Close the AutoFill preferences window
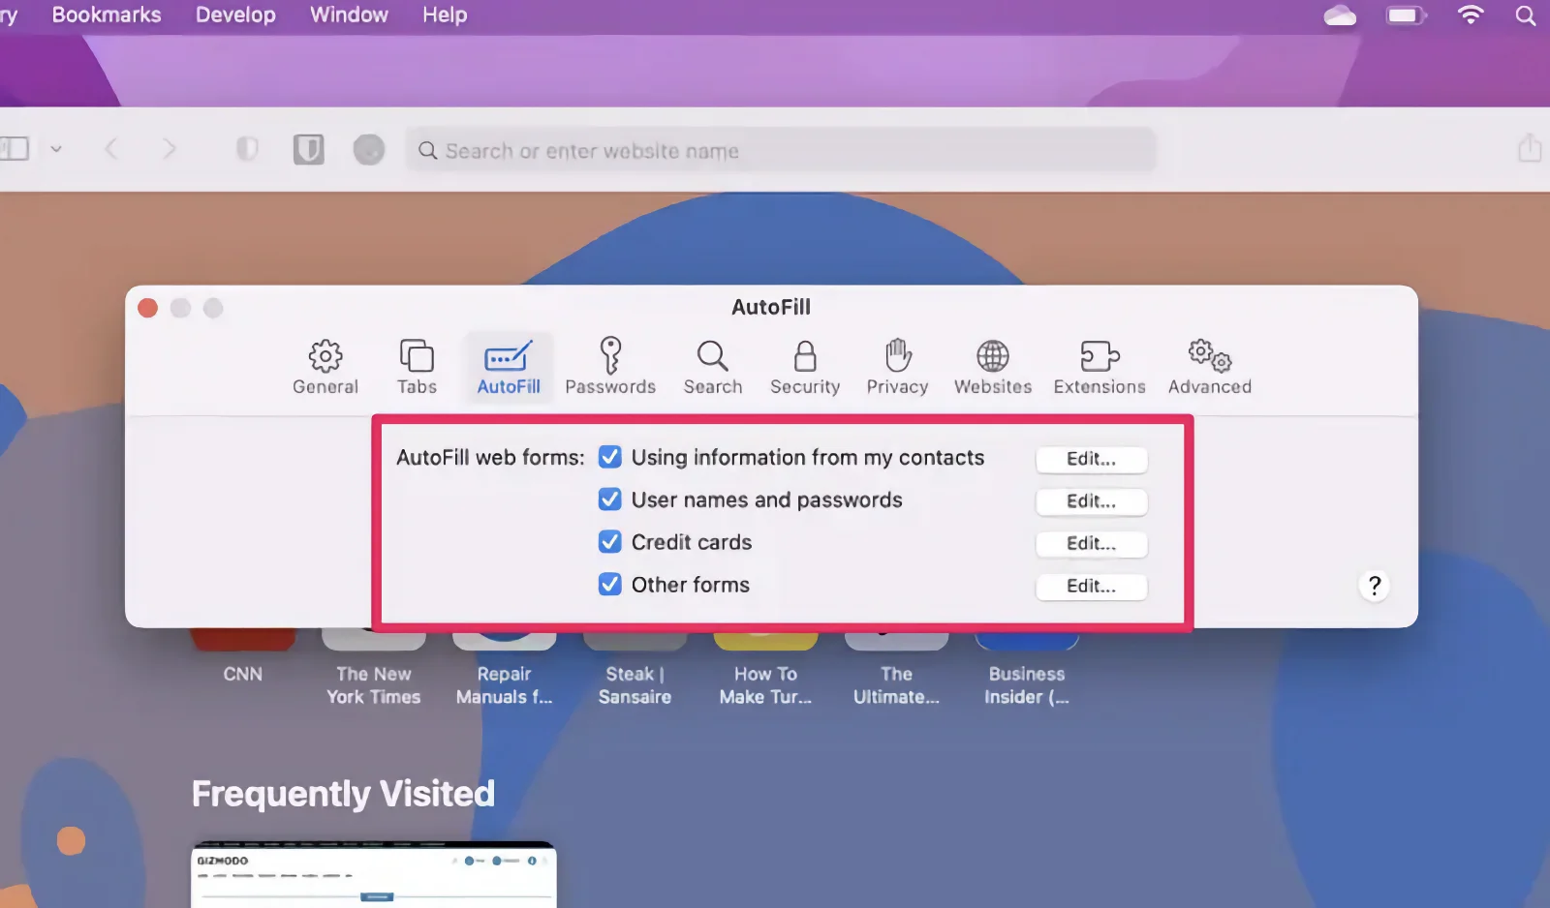 148,308
